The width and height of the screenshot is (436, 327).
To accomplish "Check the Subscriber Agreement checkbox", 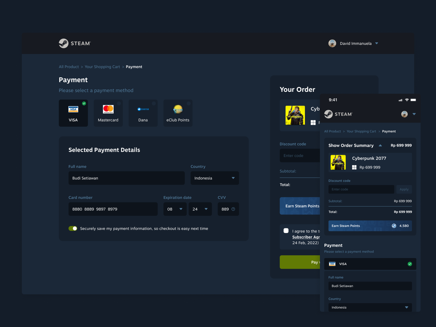I will [286, 231].
